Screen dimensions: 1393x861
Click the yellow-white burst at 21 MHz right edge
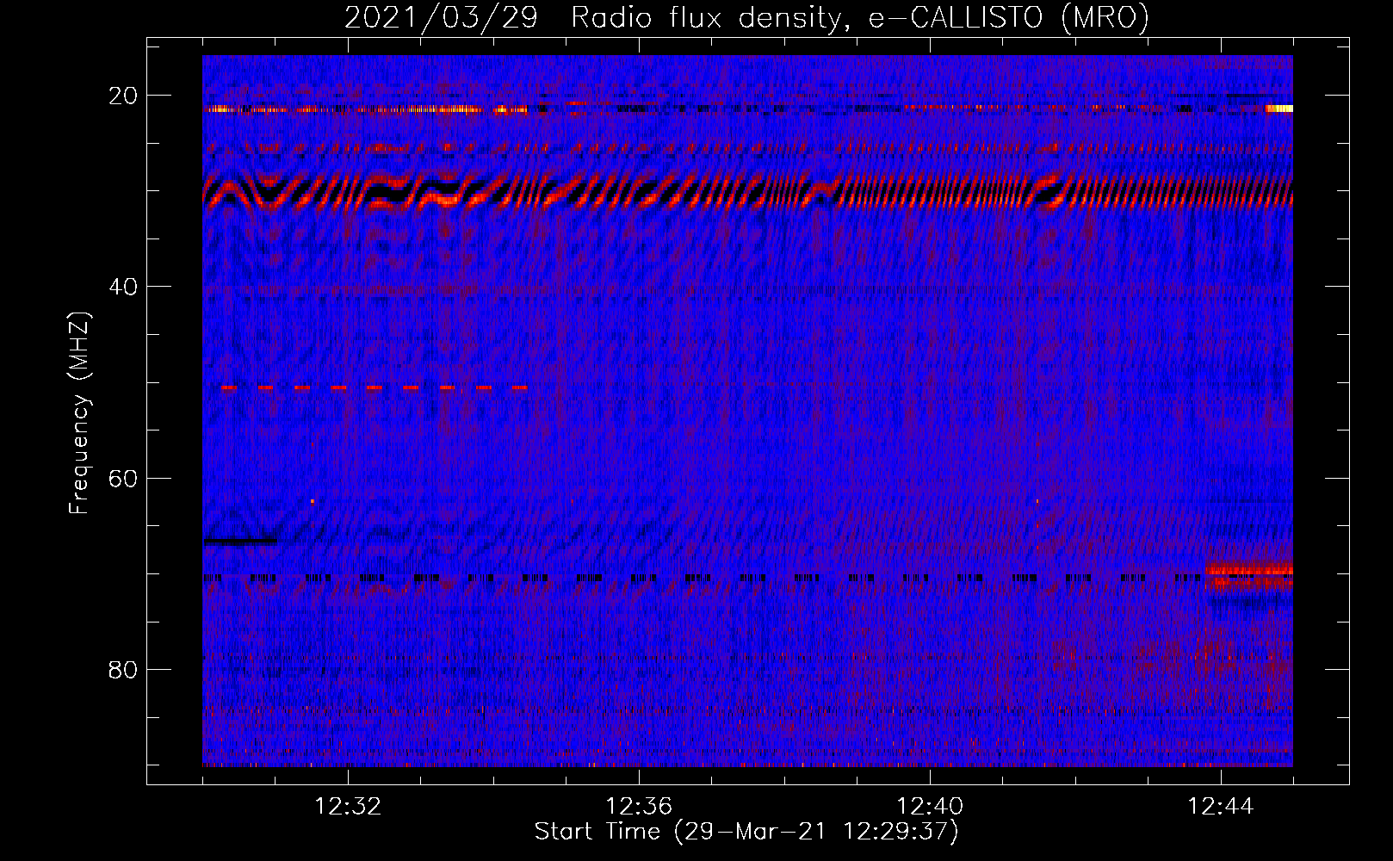1279,108
